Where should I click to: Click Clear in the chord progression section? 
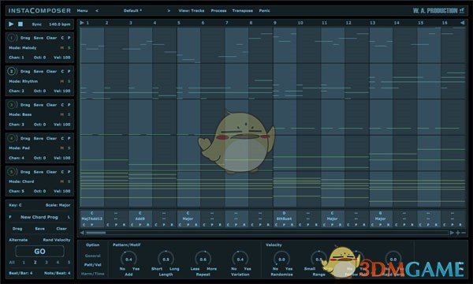point(61,229)
